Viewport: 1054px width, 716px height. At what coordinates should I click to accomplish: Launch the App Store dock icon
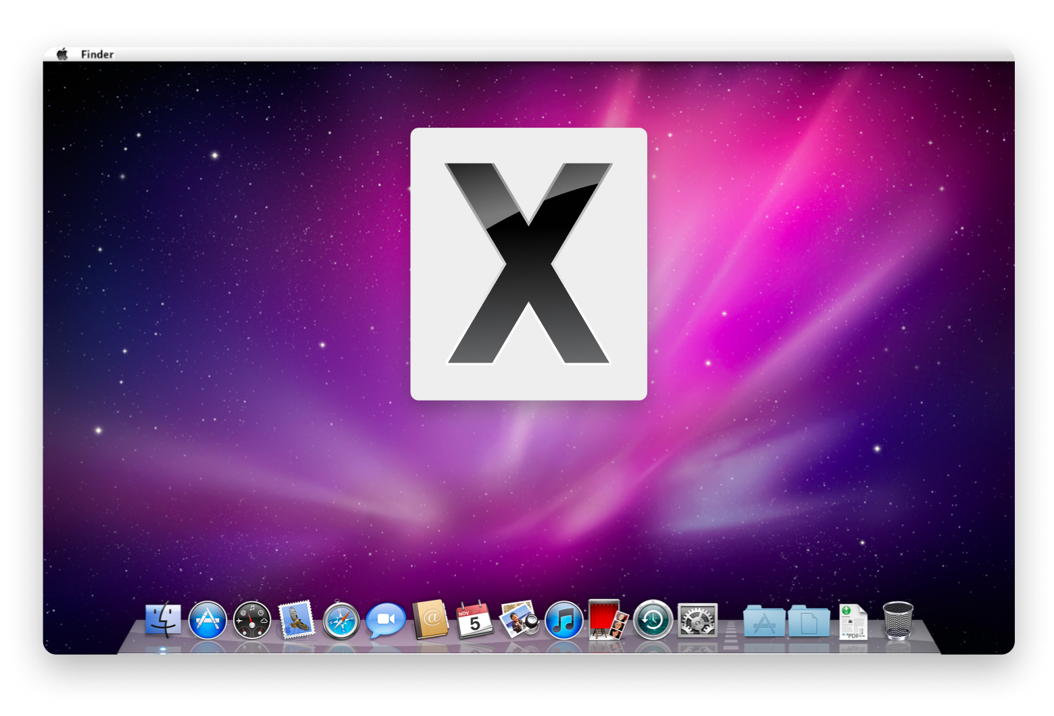click(207, 620)
